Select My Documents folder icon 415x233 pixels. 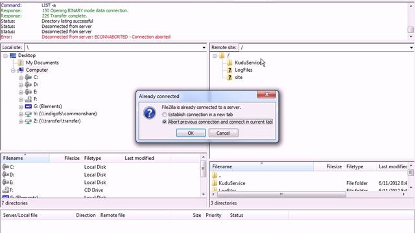click(21, 63)
